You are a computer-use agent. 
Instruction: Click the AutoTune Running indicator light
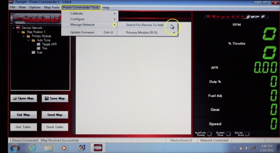[x=209, y=134]
